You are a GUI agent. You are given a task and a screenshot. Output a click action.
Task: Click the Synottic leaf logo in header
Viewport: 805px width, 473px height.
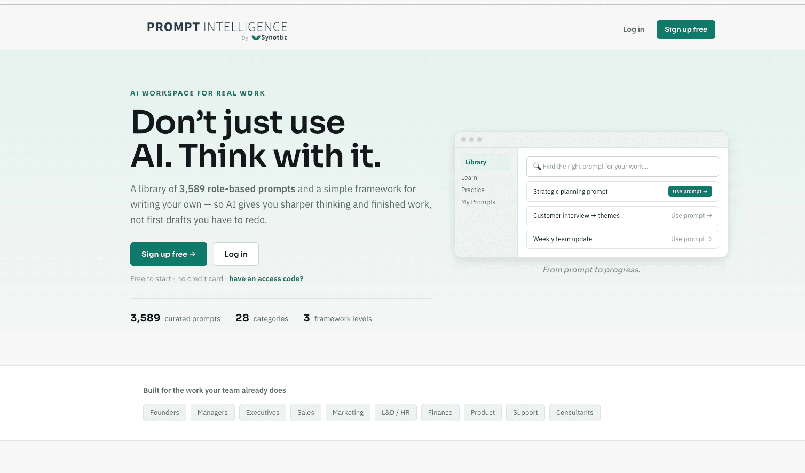[x=256, y=38]
